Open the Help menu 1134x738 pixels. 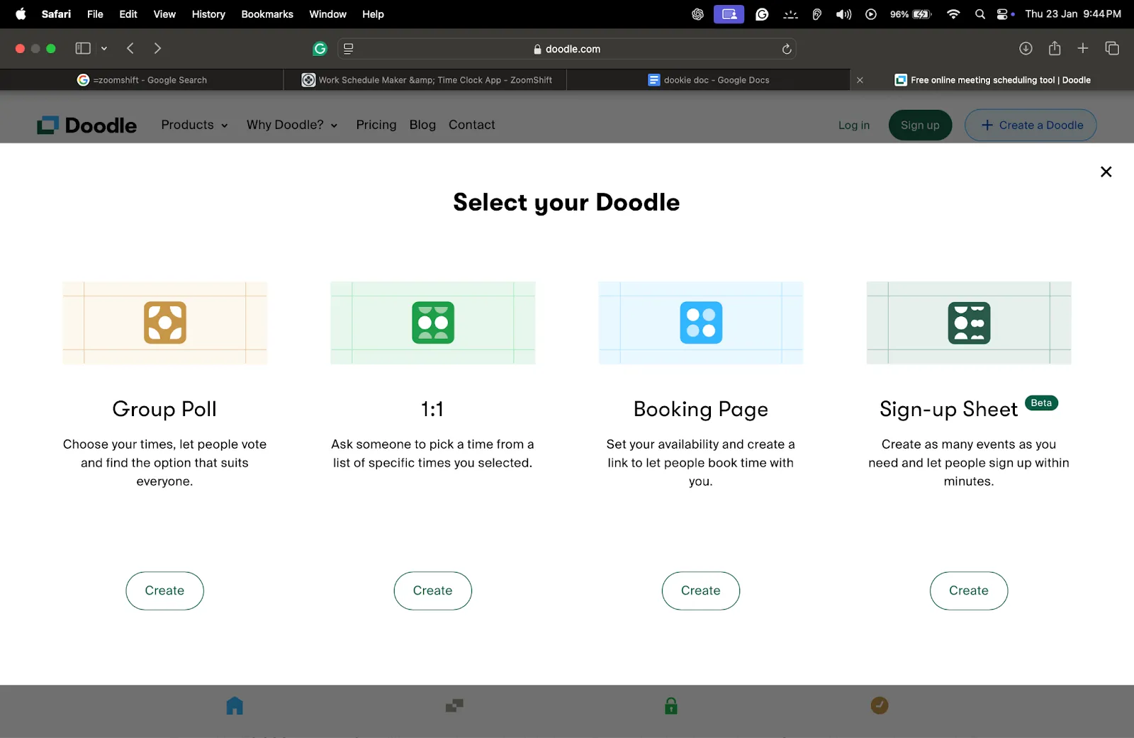pyautogui.click(x=373, y=13)
